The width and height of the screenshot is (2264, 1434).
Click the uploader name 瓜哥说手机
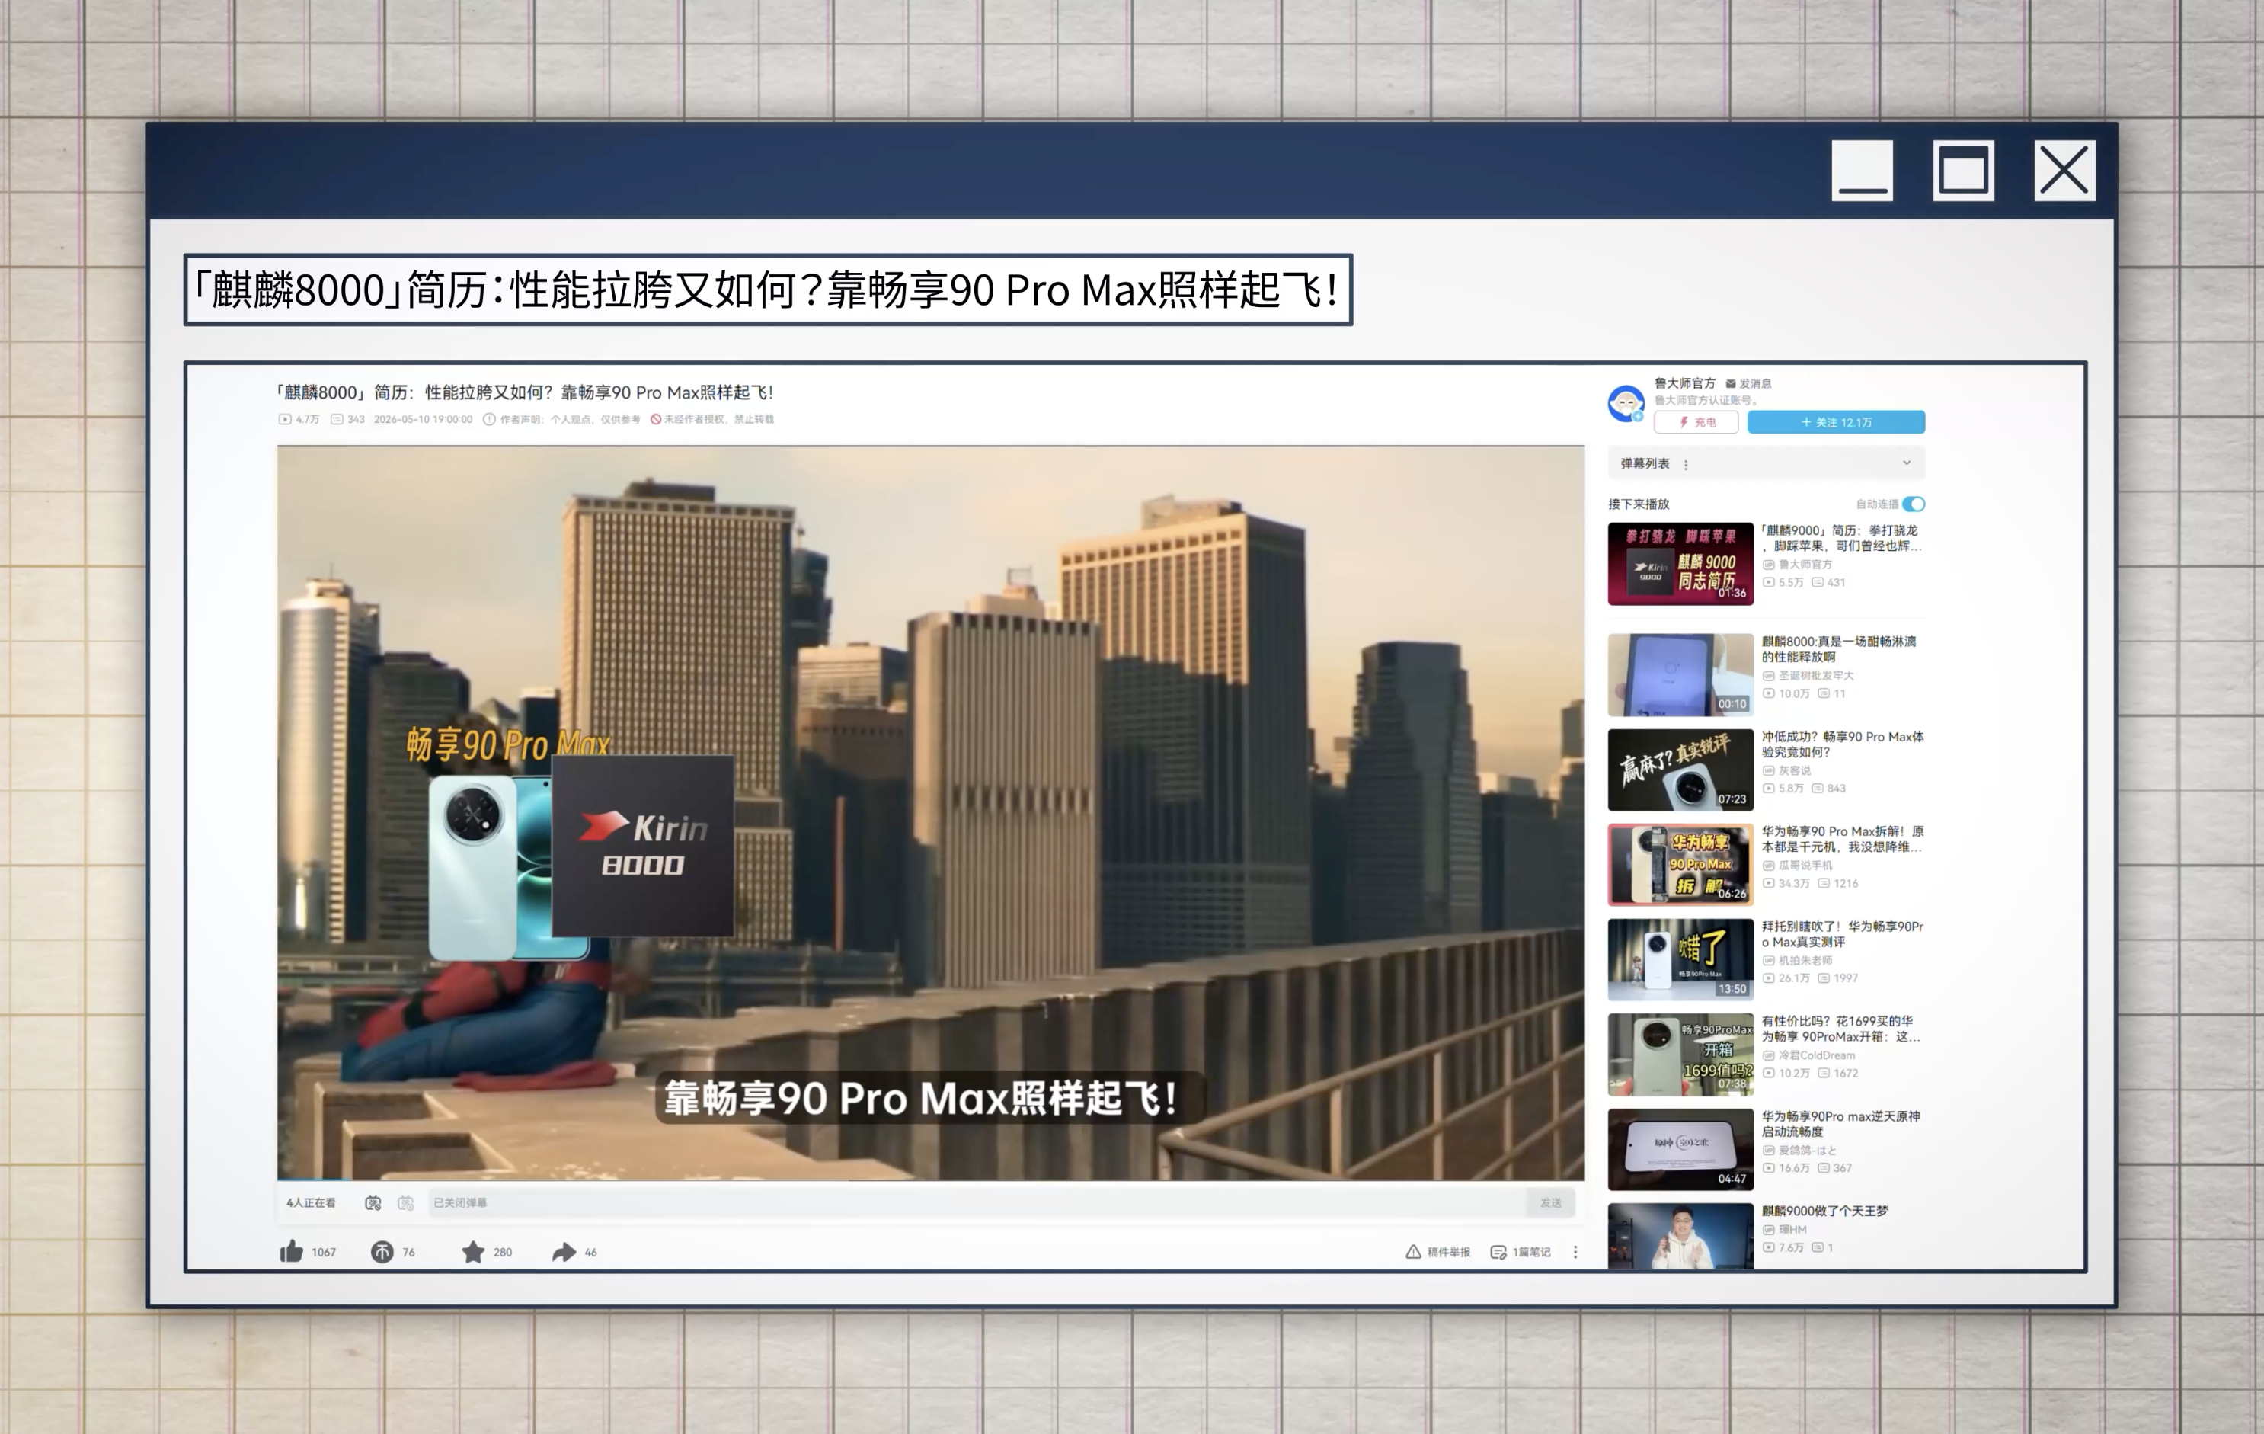1804,865
